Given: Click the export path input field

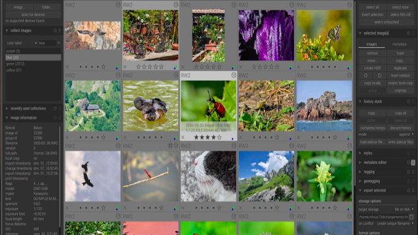Looking at the screenshot, I should tap(383, 217).
